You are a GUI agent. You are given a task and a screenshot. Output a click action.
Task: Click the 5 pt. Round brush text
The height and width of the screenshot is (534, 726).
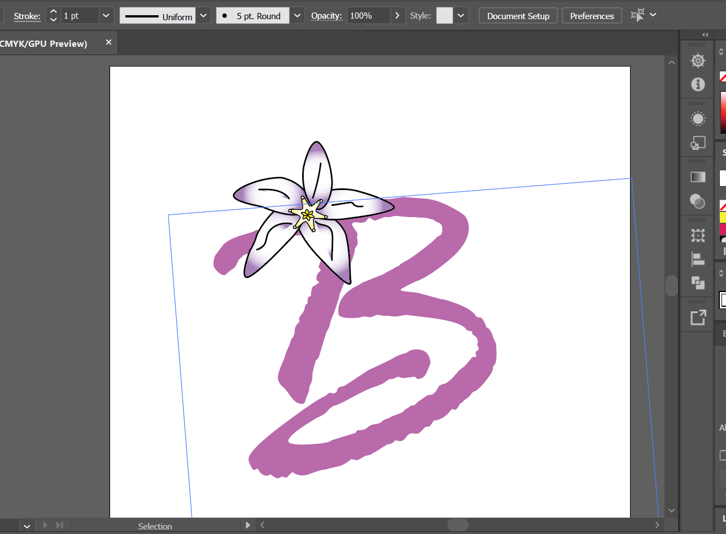259,16
